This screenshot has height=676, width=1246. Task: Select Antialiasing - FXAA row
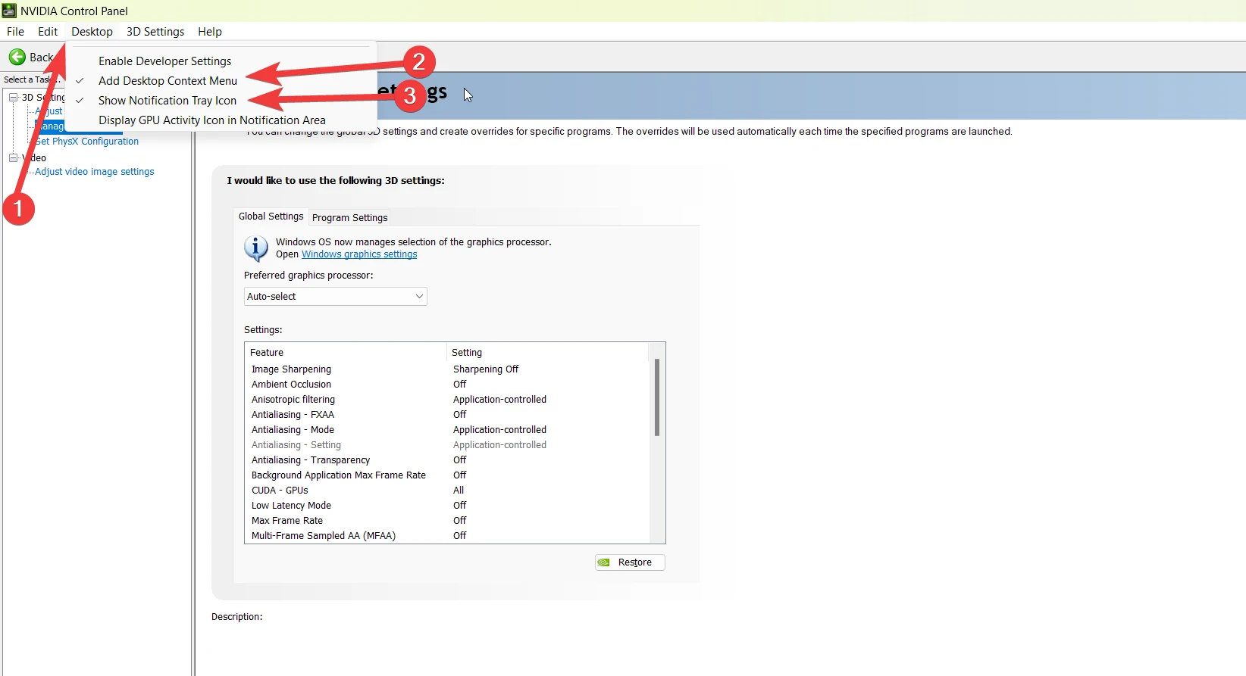(x=447, y=415)
